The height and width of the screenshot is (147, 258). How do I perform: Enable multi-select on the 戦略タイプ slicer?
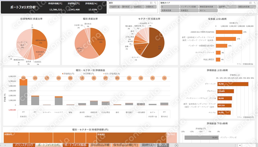point(251,3)
